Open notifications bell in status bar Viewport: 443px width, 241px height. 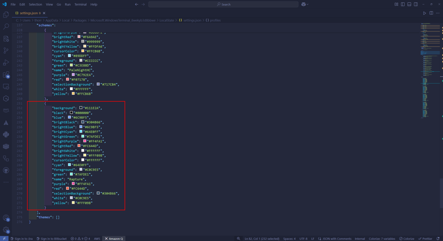438,239
